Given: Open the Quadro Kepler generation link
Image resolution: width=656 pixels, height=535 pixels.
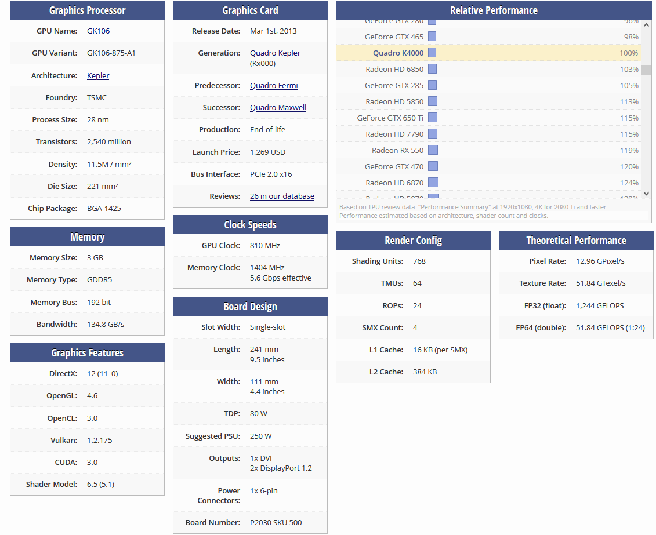Looking at the screenshot, I should pos(275,53).
